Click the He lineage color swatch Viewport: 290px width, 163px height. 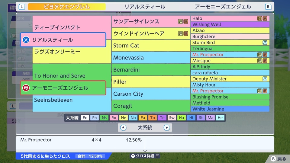pyautogui.click(x=220, y=118)
